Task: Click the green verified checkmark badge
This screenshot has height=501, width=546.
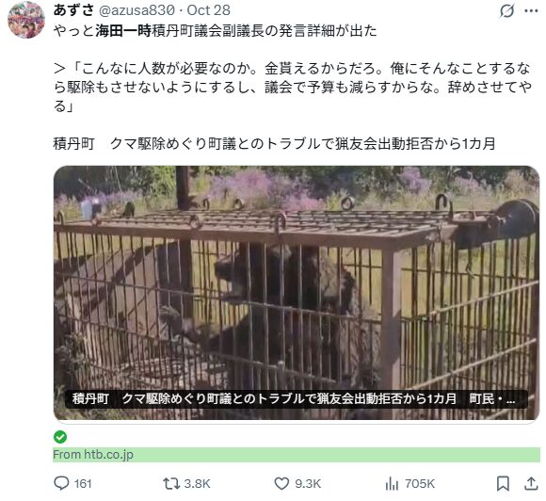Action: coord(60,437)
